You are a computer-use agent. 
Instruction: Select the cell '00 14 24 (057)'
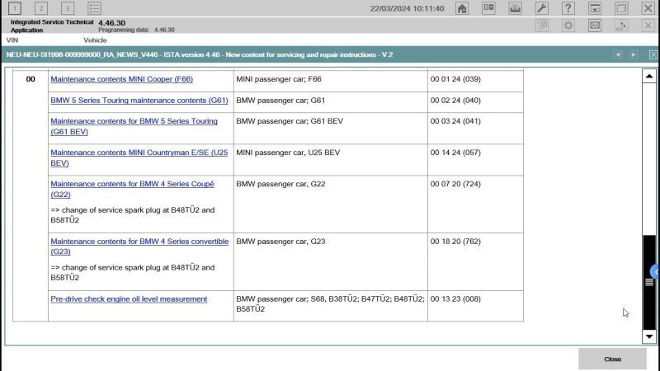click(x=476, y=160)
